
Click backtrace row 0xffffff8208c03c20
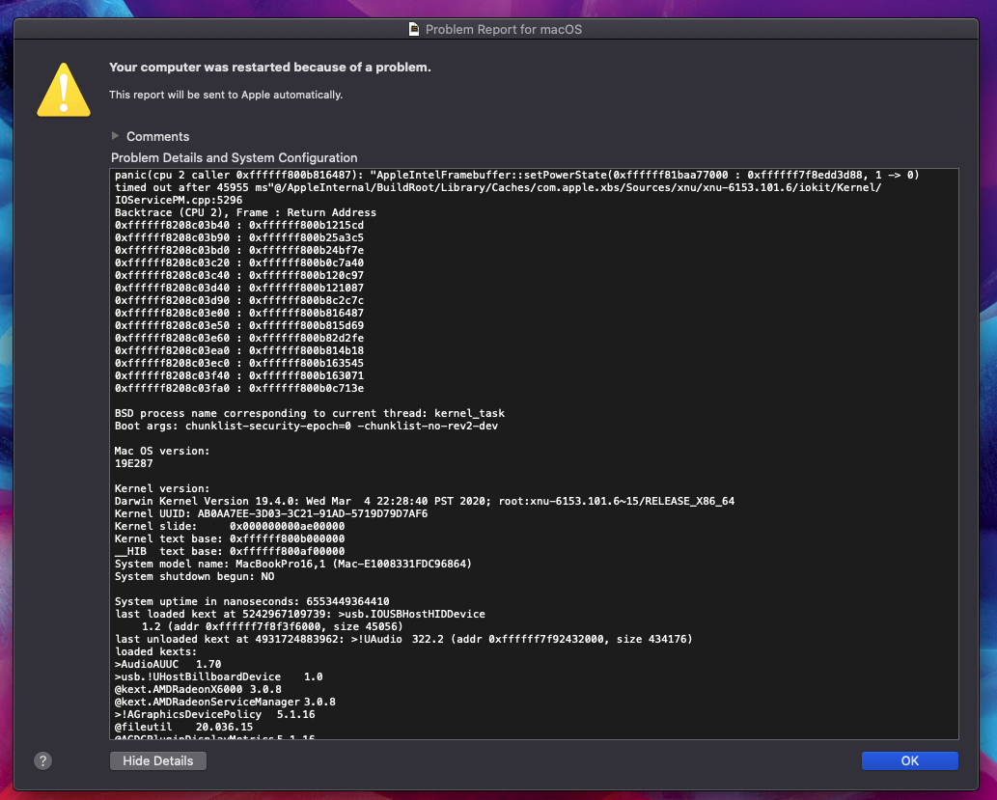[x=239, y=262]
